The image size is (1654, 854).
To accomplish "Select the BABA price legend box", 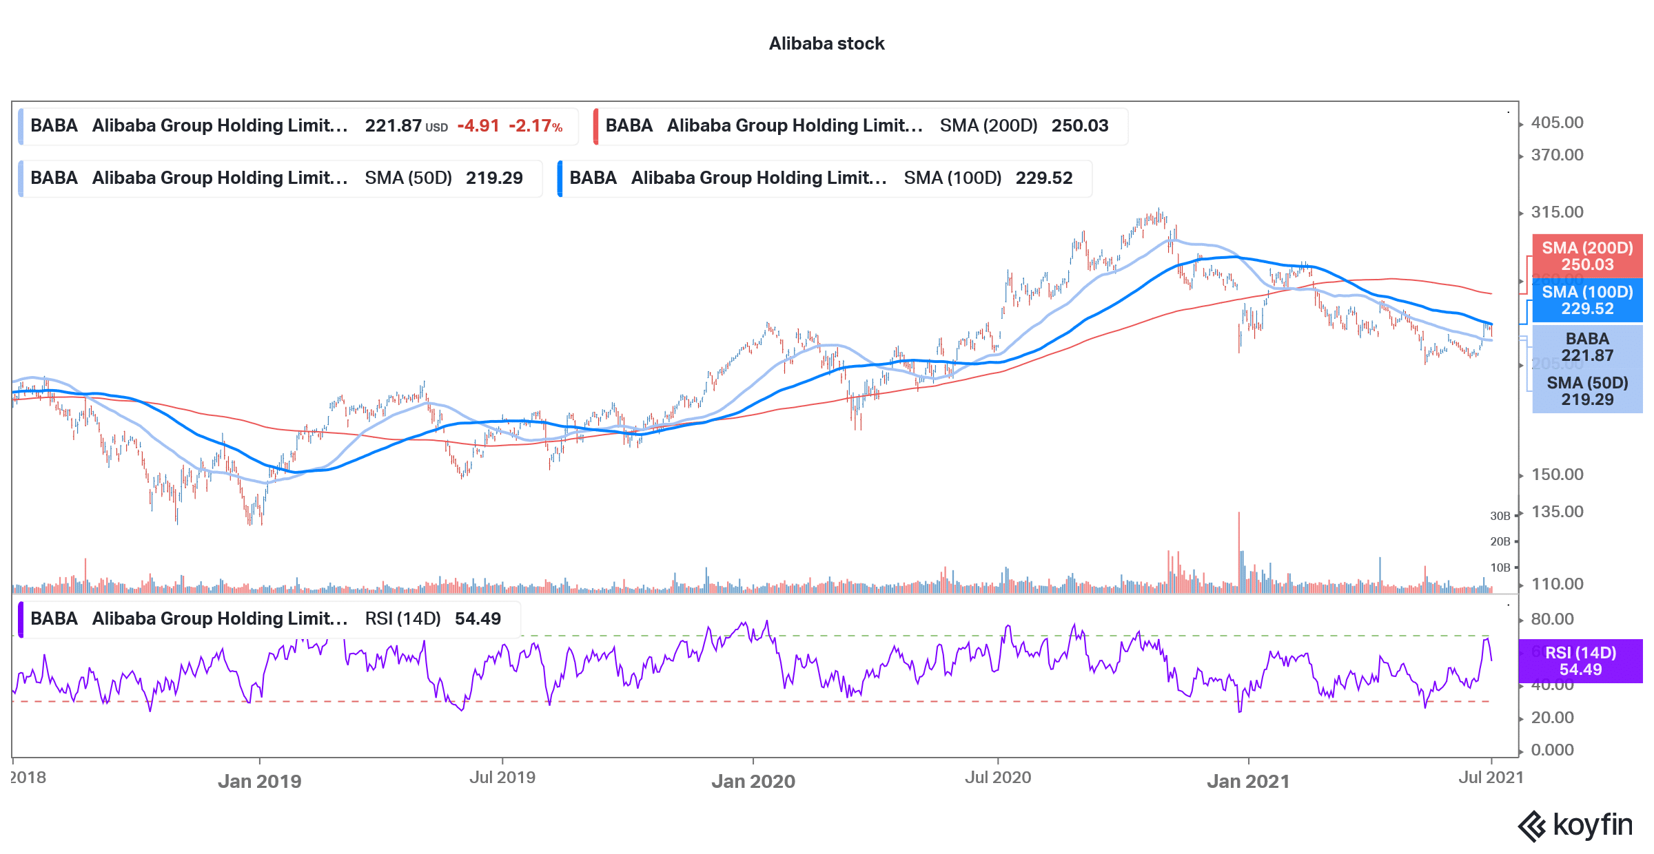I will pos(298,126).
